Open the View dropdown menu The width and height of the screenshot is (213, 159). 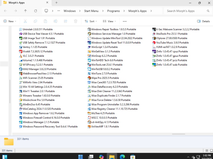(x=109, y=21)
